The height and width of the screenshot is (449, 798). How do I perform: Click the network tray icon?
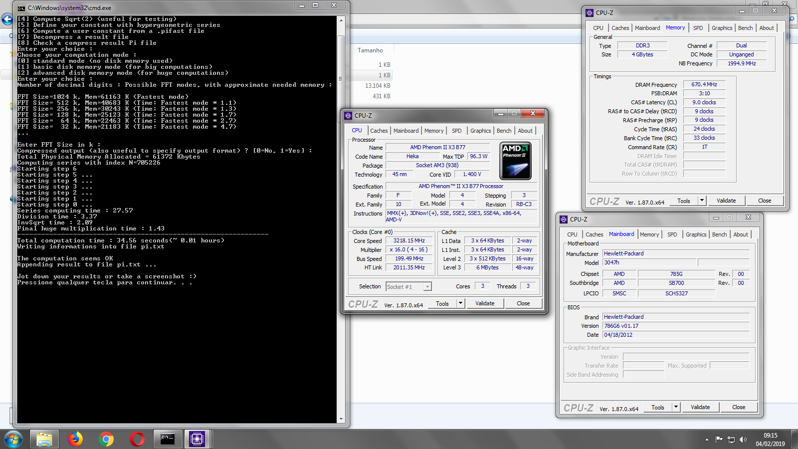tap(731, 440)
